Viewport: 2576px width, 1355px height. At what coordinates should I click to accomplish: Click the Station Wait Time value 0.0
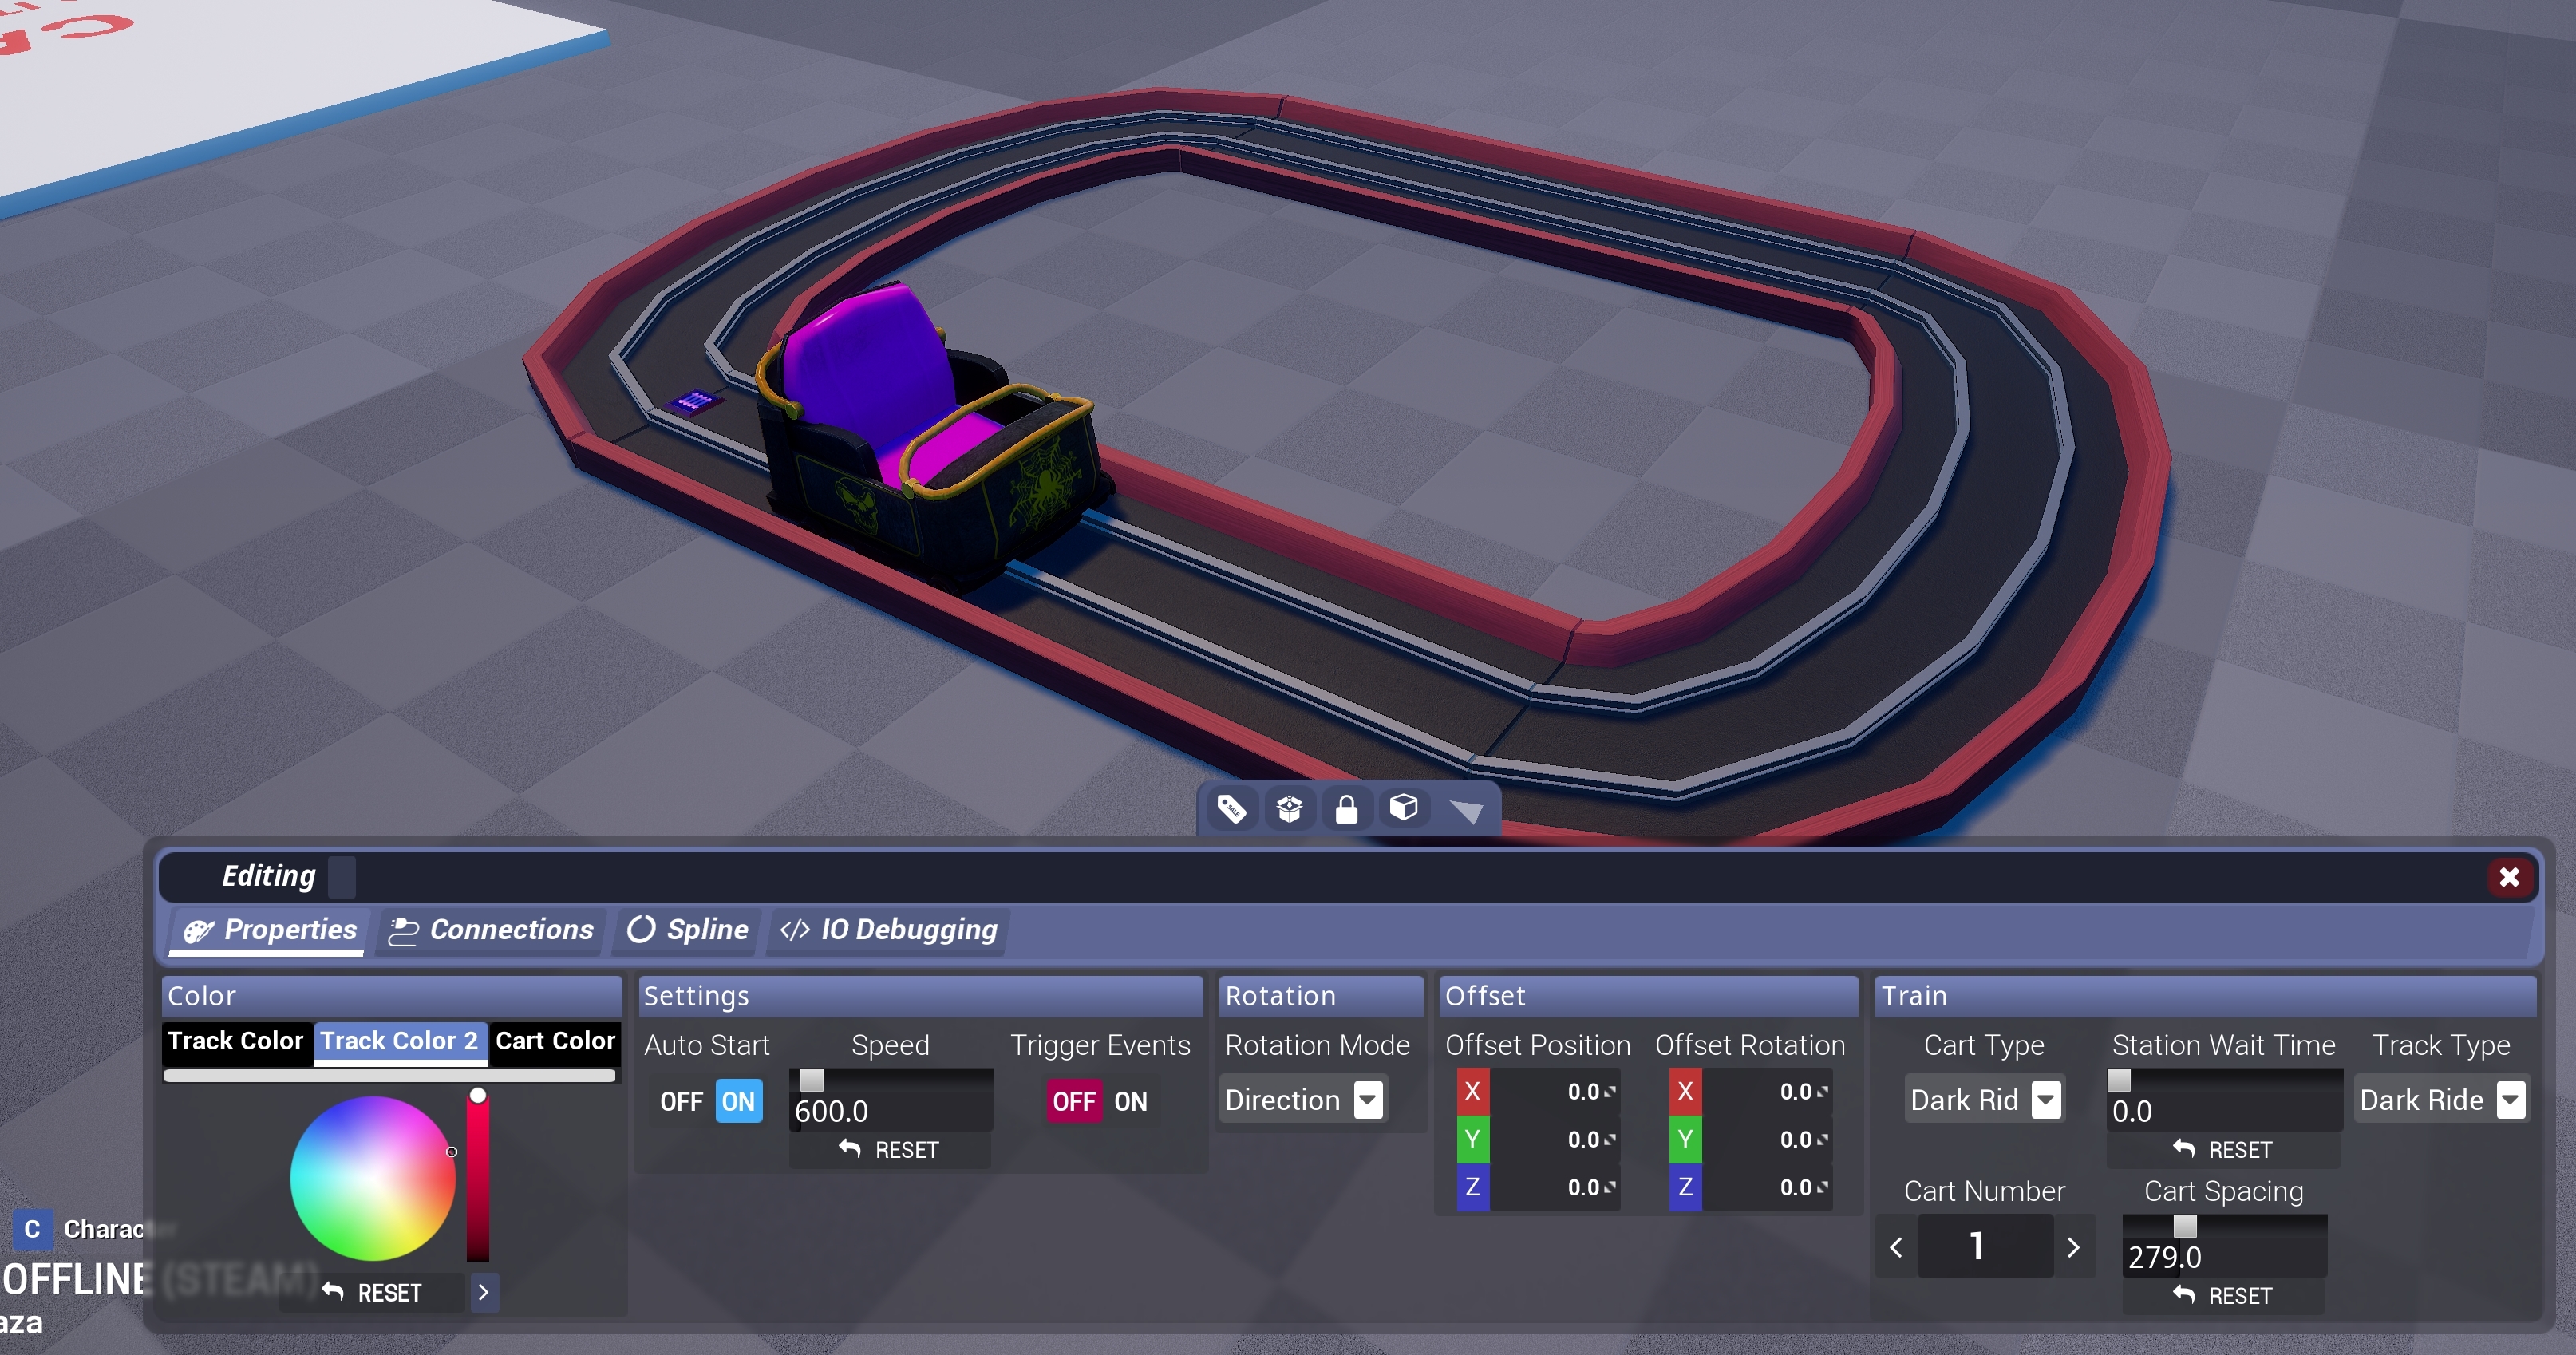pos(2224,1111)
